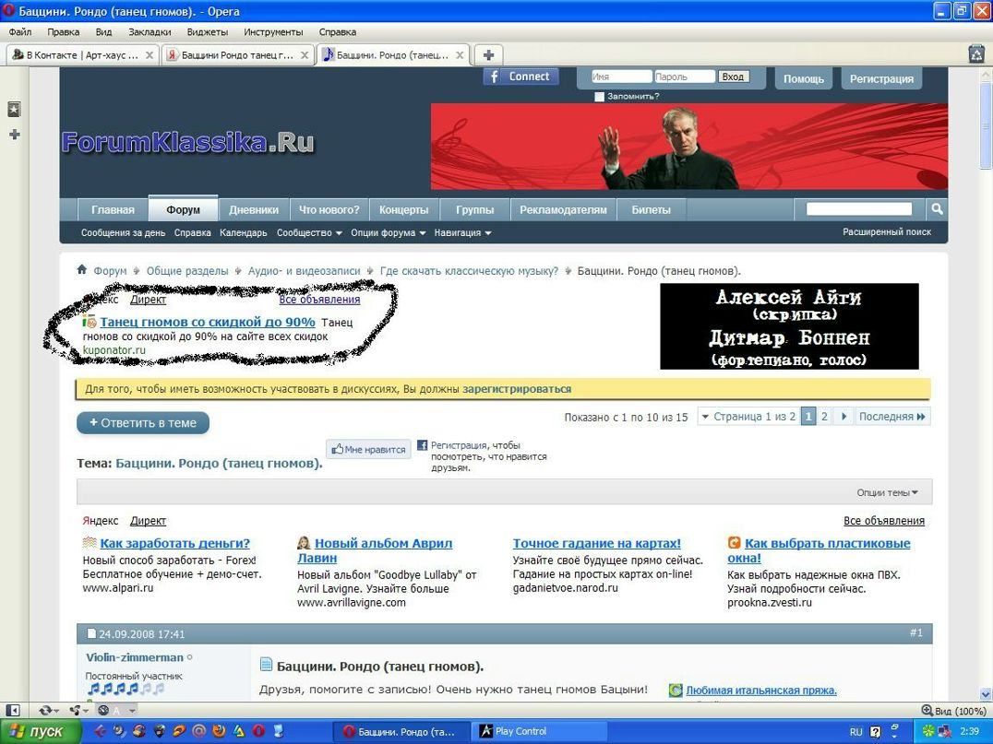Open 'Как заработать деньги?' ad link
This screenshot has height=744, width=993.
[x=174, y=543]
